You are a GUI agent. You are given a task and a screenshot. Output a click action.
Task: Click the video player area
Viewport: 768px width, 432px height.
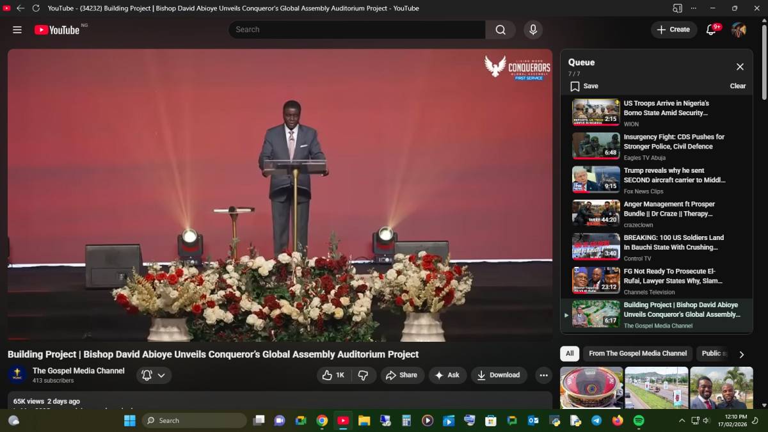(280, 195)
